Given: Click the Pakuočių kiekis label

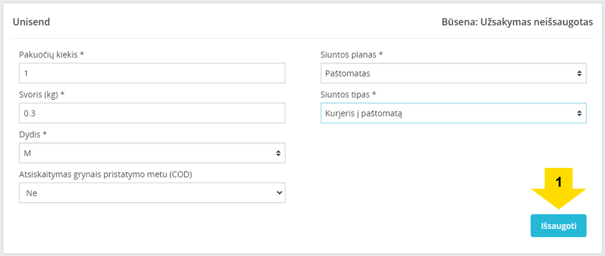Looking at the screenshot, I should 51,55.
